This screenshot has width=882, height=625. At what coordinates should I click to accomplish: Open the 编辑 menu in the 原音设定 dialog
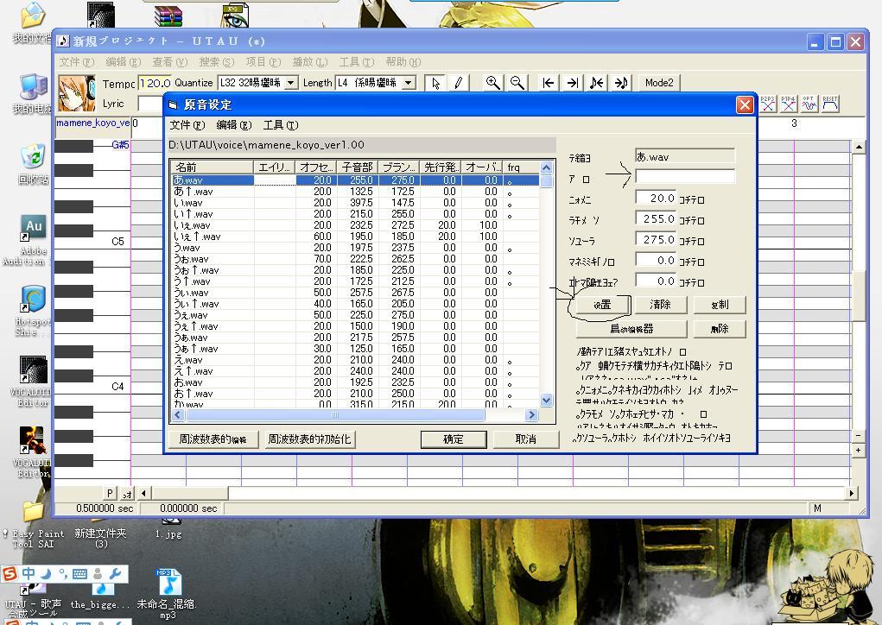(x=234, y=125)
